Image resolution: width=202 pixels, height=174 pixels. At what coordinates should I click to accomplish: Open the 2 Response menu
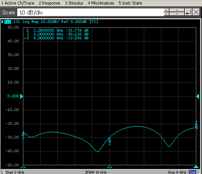49,3
